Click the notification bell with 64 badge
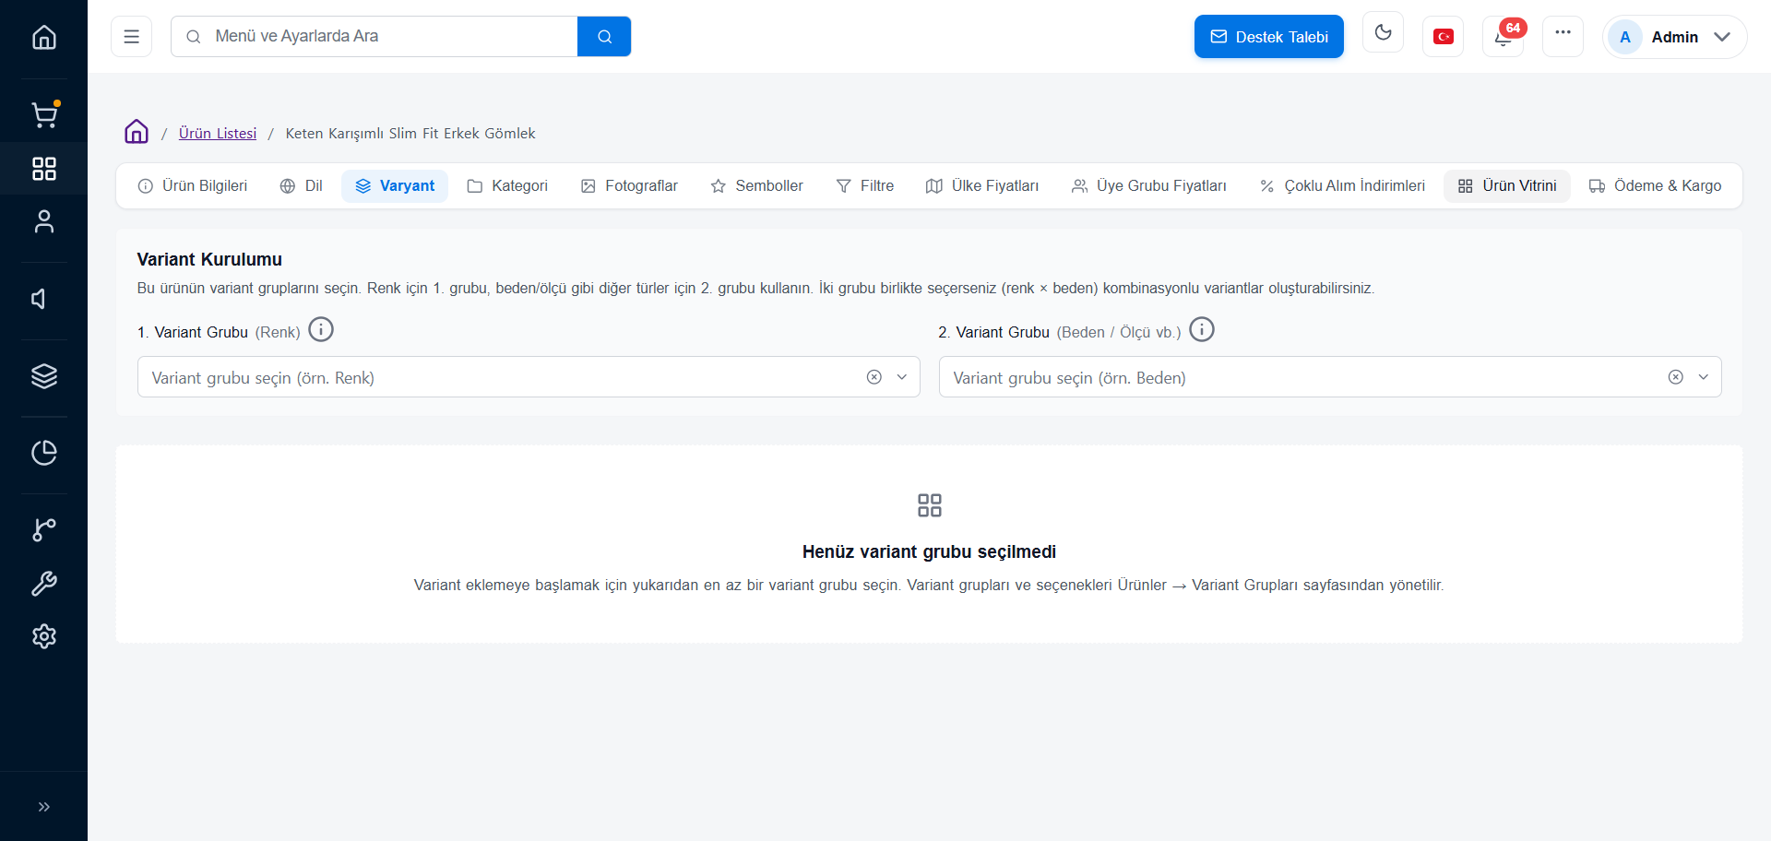1771x841 pixels. [x=1504, y=37]
